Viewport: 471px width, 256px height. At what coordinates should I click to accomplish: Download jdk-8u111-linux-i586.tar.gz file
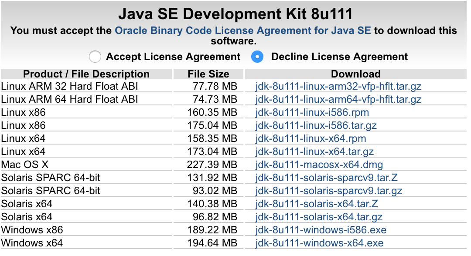coord(316,126)
